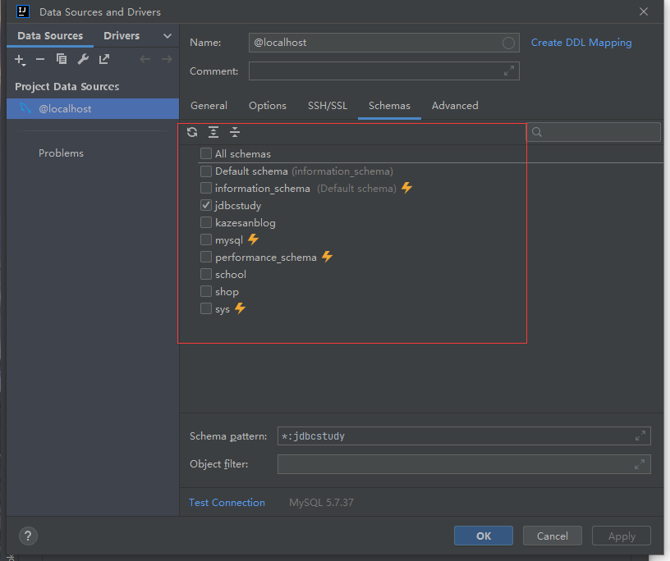Navigate back with left arrow
670x561 pixels.
145,59
